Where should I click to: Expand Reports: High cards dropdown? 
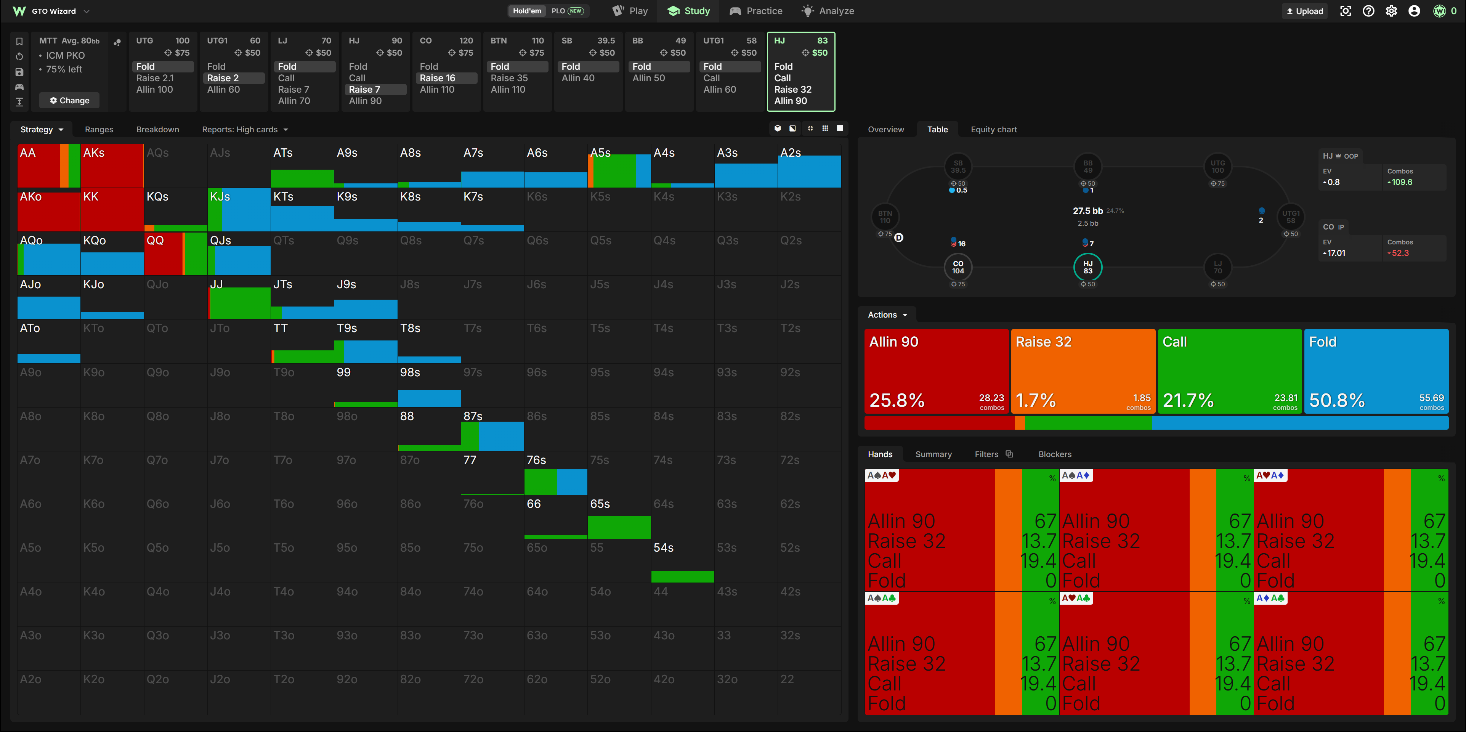click(x=245, y=129)
